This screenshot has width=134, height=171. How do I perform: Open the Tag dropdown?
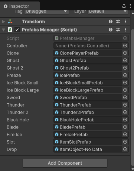[x=46, y=12]
